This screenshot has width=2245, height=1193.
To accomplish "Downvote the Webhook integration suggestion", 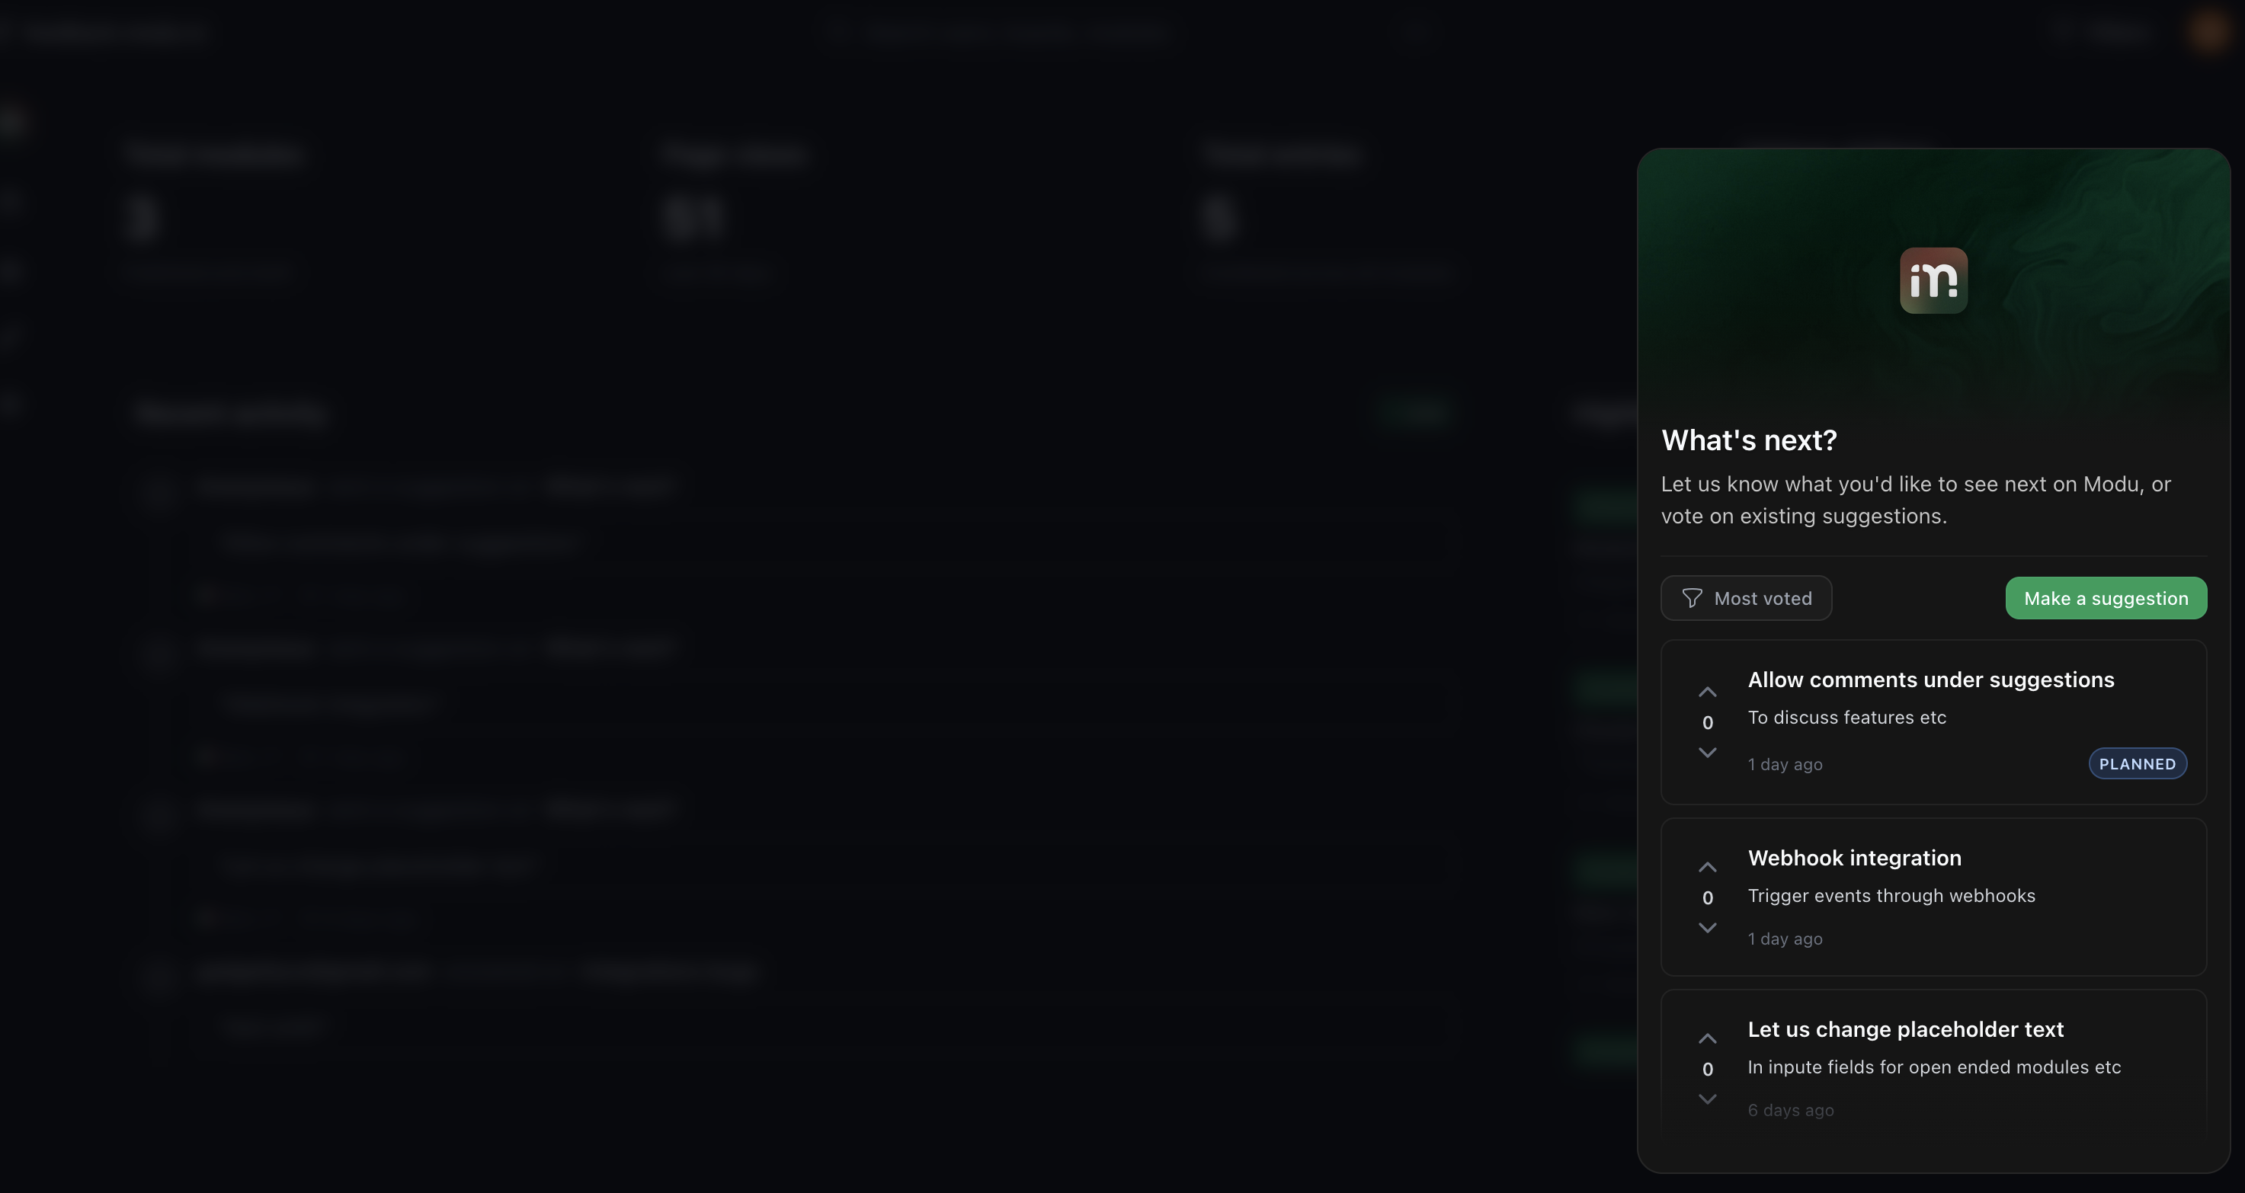I will coord(1707,927).
